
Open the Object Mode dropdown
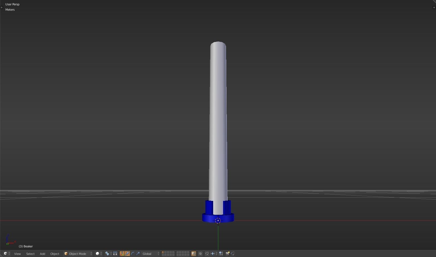tap(78, 254)
